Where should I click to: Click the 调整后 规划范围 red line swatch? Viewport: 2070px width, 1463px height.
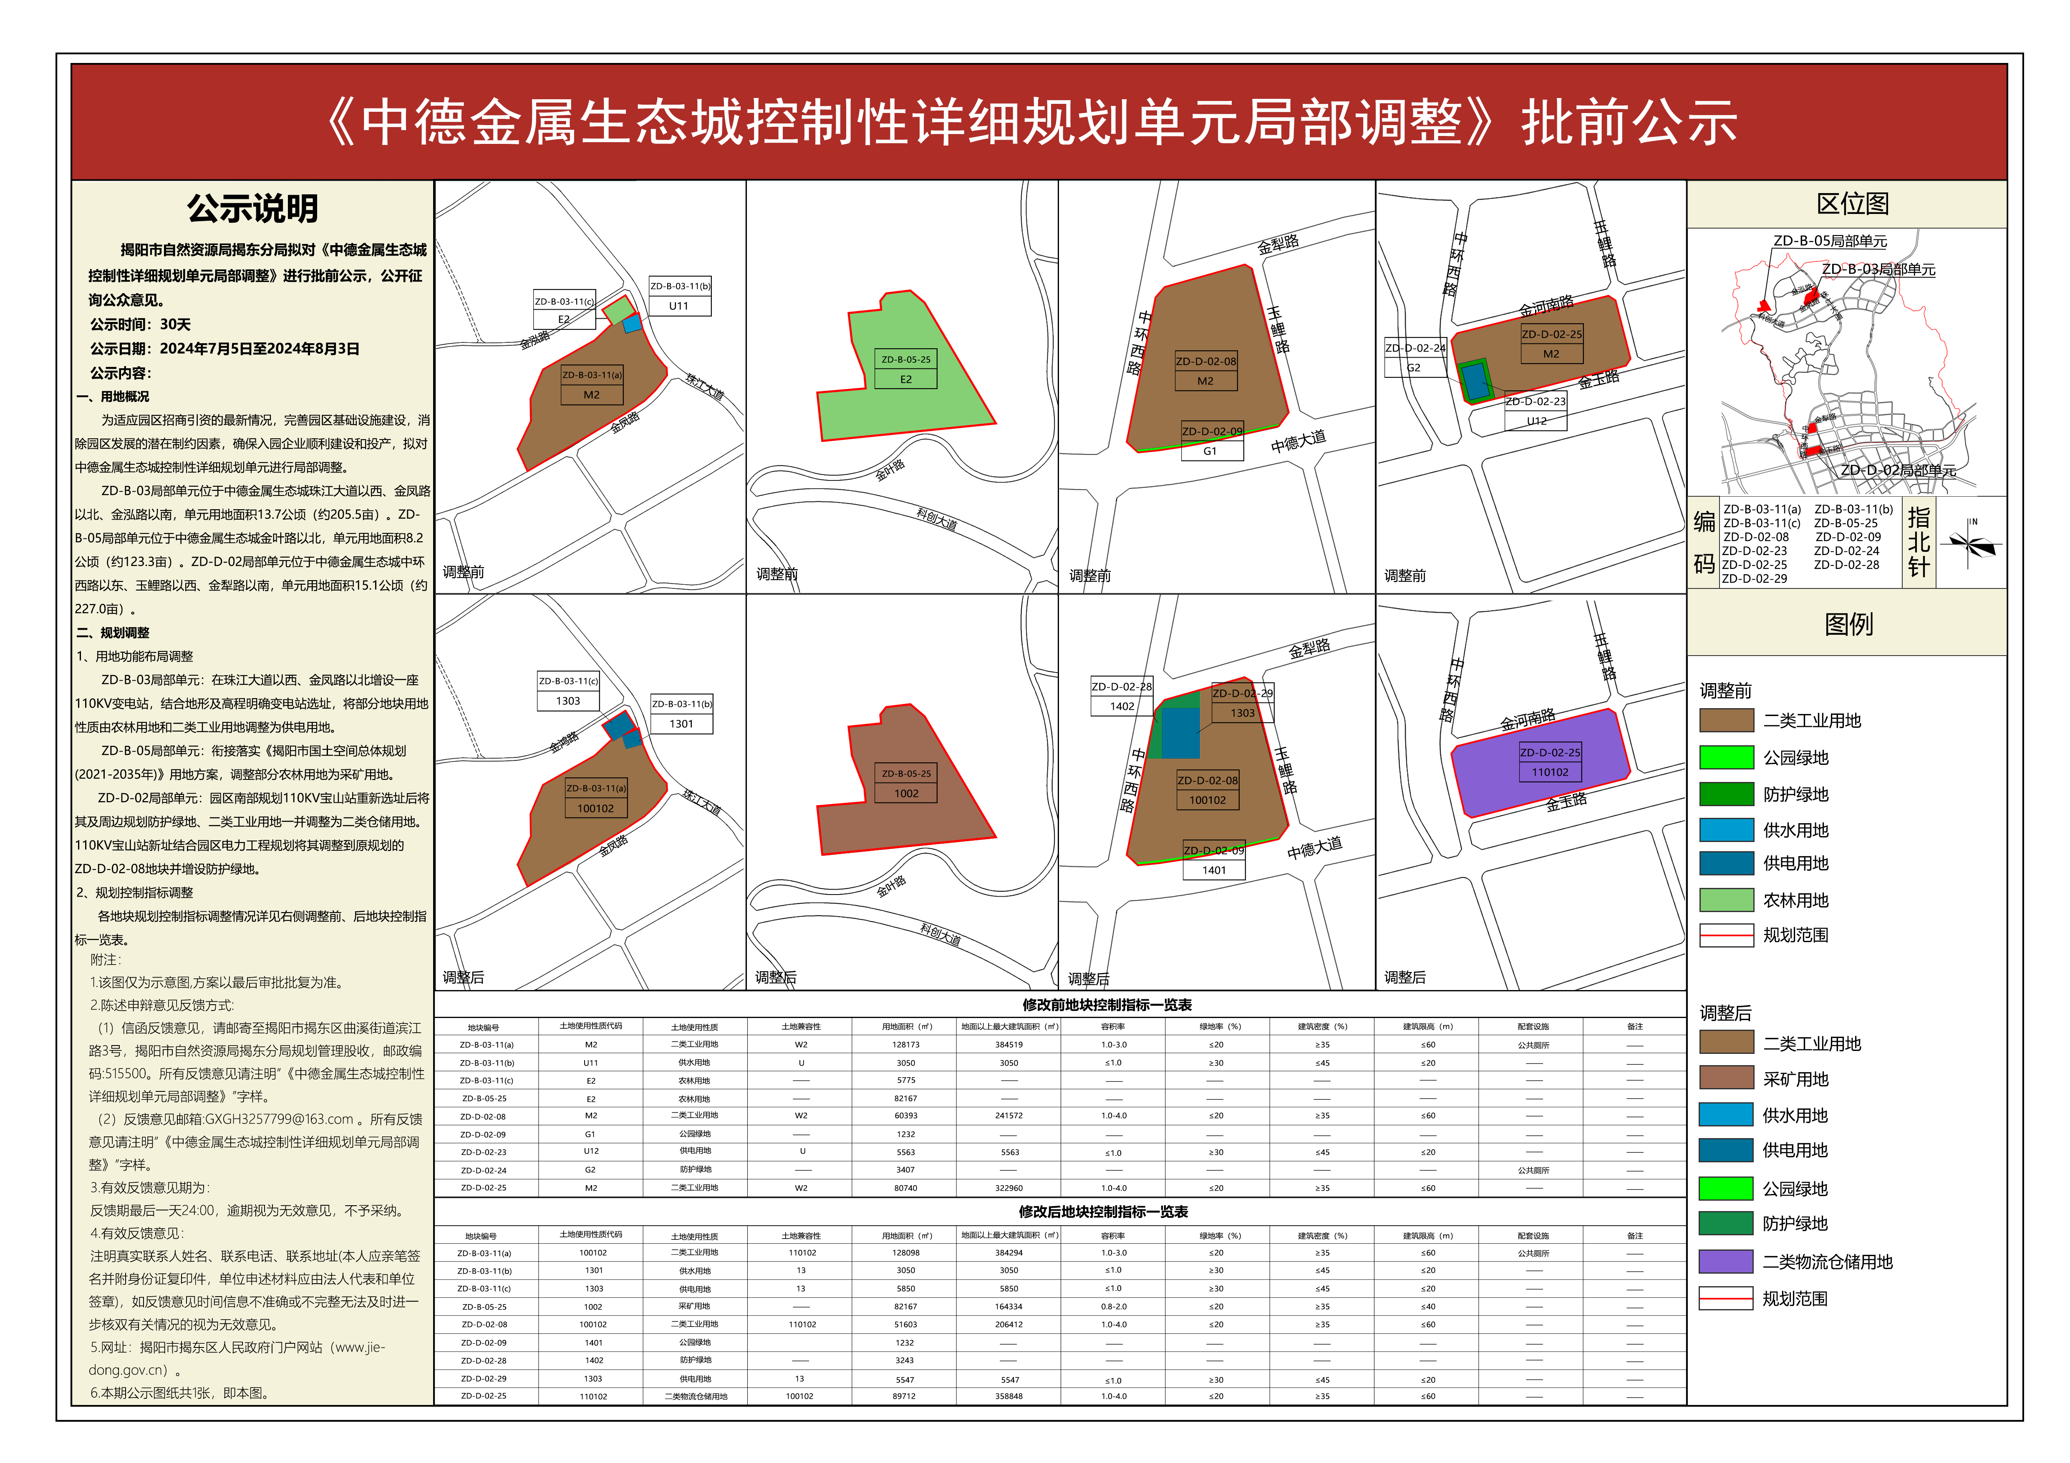click(1726, 1298)
